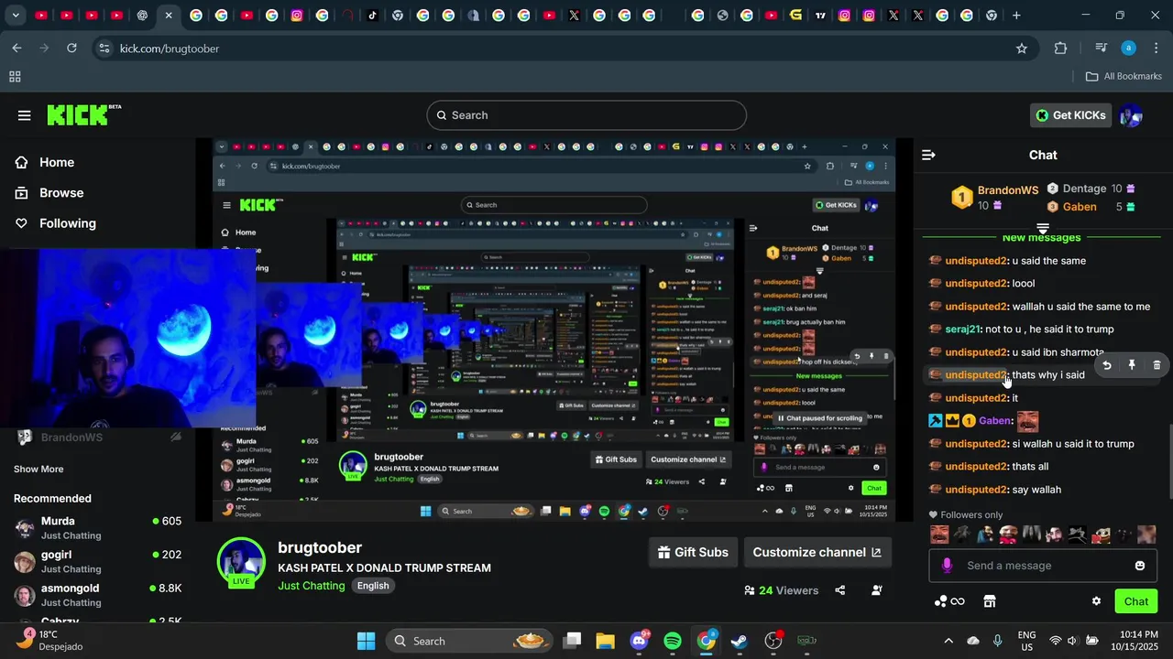Expand the gift leaderboard chevron
The image size is (1173, 659).
click(x=1043, y=228)
